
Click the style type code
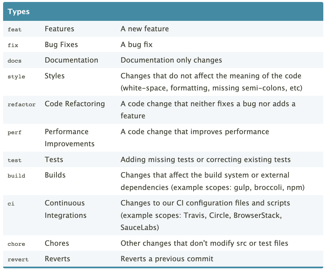[16, 77]
